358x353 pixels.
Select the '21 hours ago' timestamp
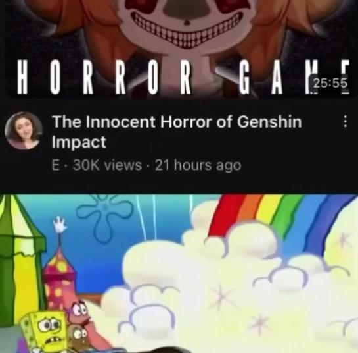coord(198,165)
